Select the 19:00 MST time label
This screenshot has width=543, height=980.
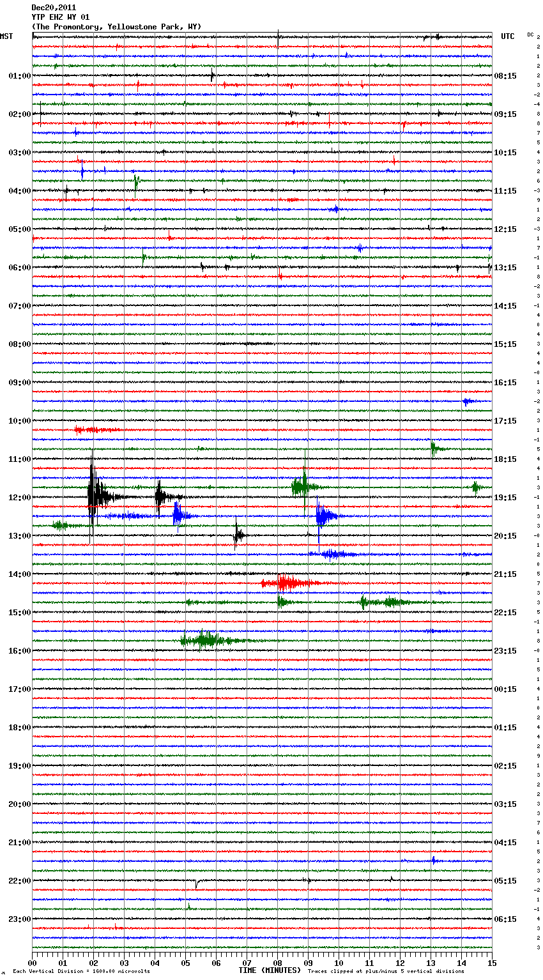coord(20,766)
